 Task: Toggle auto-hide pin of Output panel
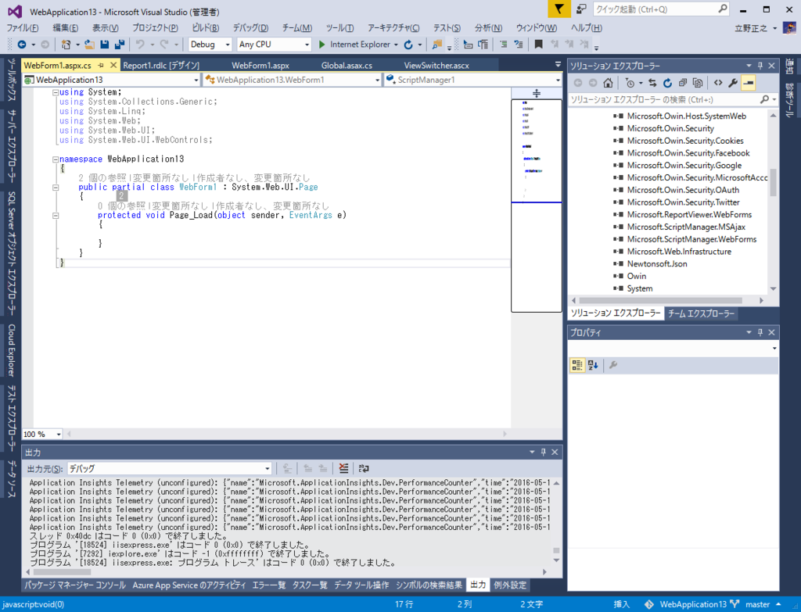click(543, 452)
